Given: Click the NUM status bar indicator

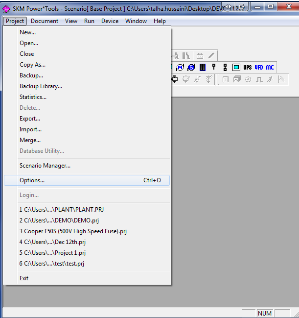Looking at the screenshot, I should [265, 313].
